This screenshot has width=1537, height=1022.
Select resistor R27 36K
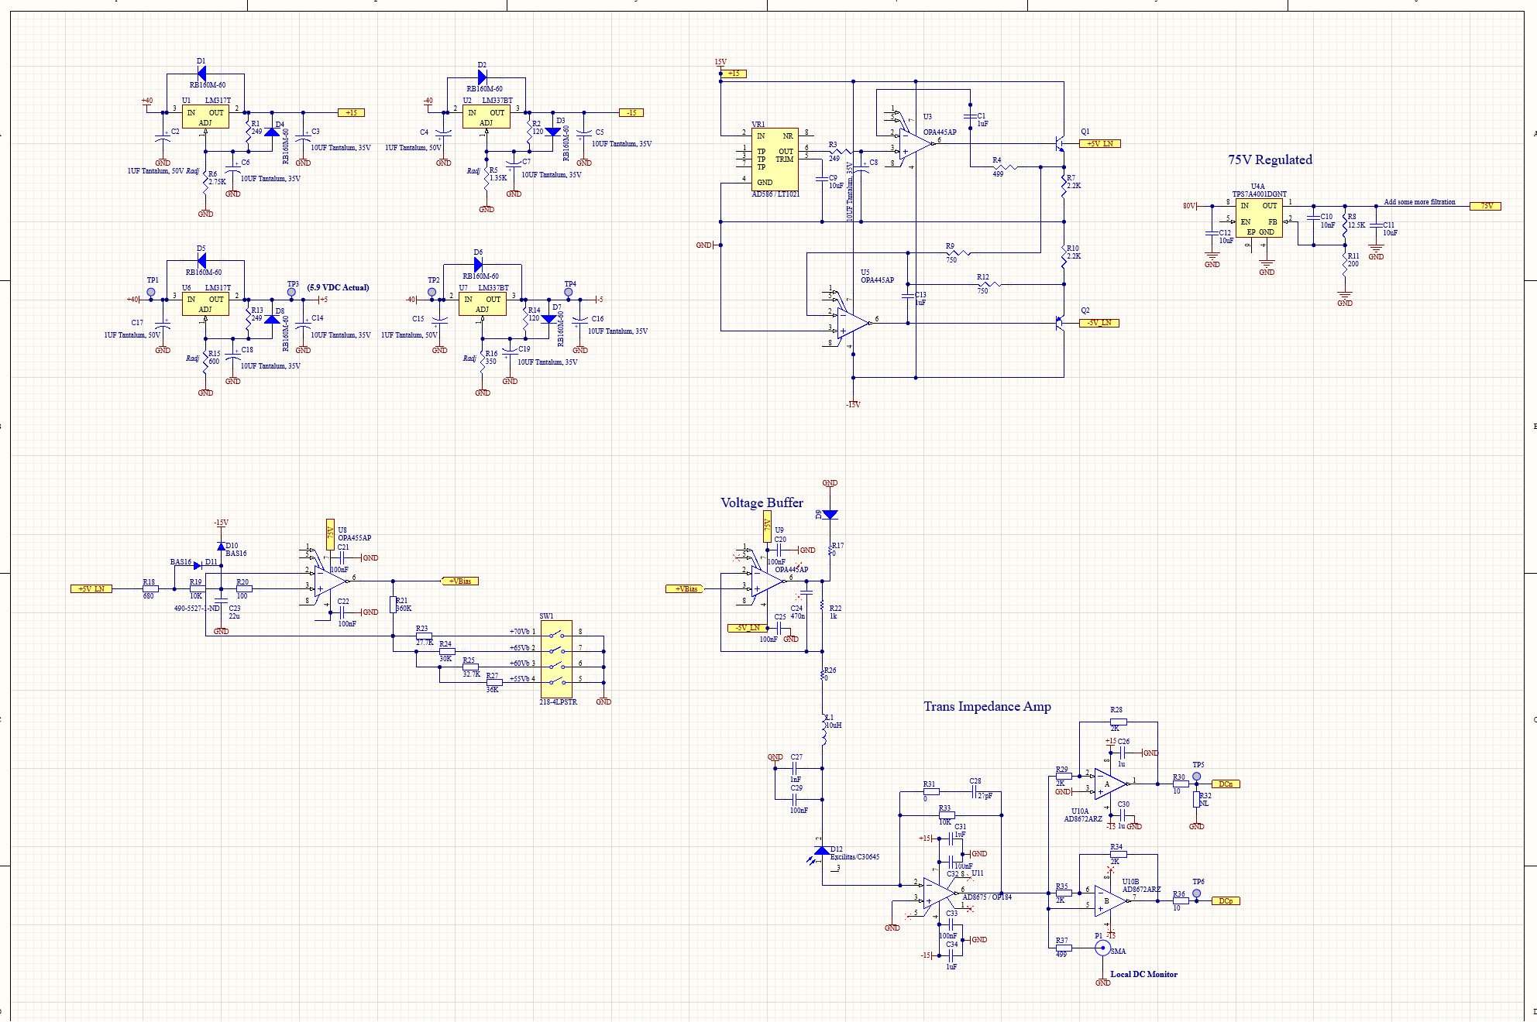(x=493, y=682)
